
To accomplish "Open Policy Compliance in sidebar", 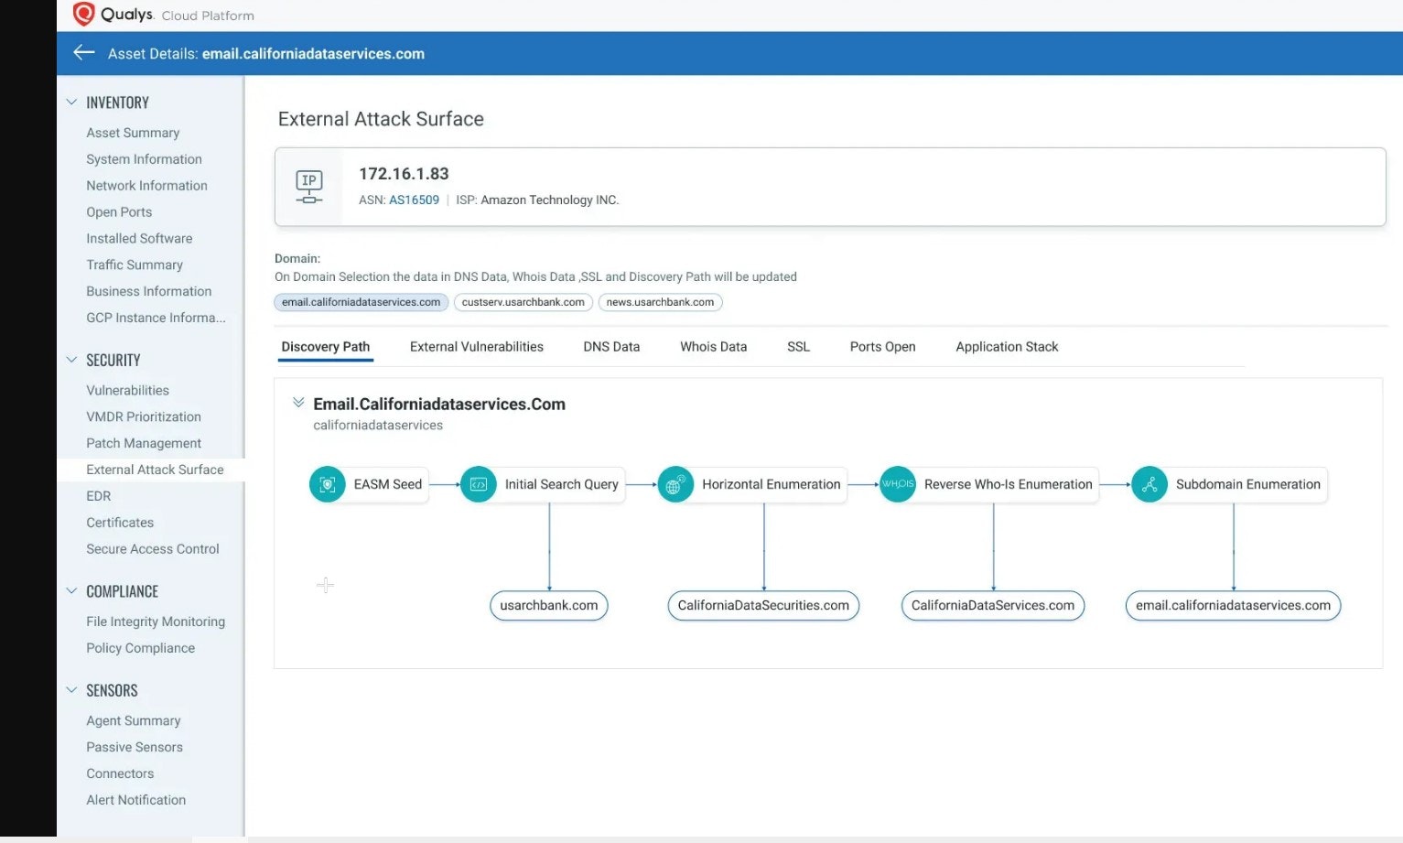I will click(140, 648).
